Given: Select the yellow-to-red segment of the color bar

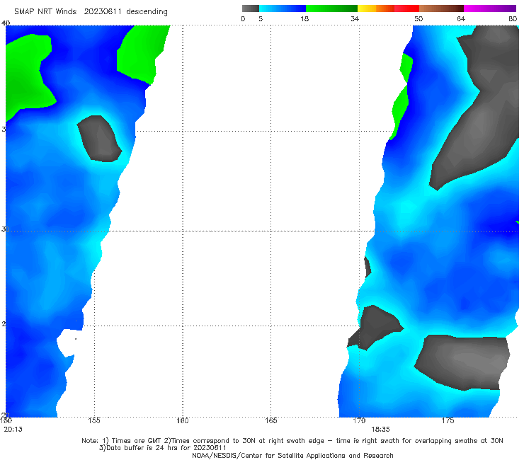Looking at the screenshot, I should (x=388, y=8).
